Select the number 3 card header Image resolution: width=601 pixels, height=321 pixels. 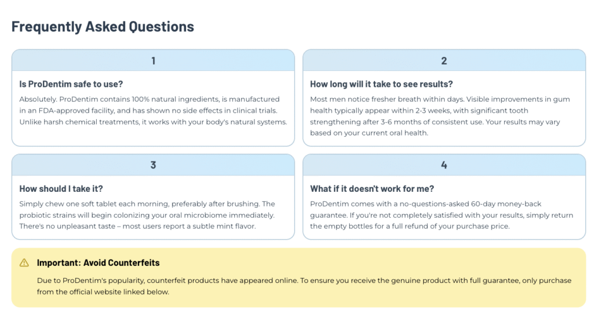pos(153,165)
